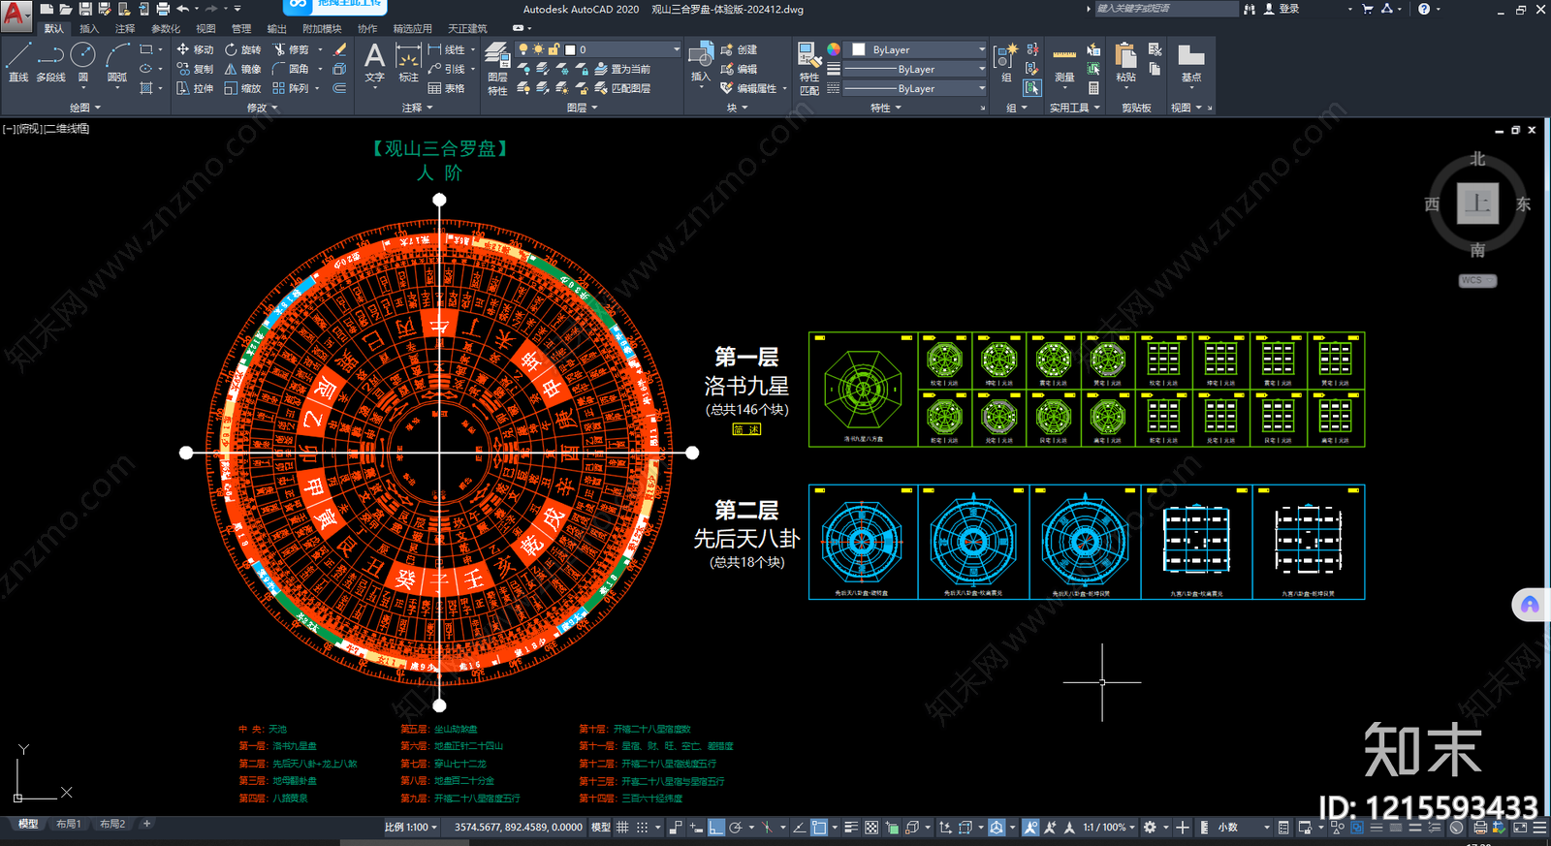
Task: Click the 登录 sign-in button
Action: [1281, 9]
